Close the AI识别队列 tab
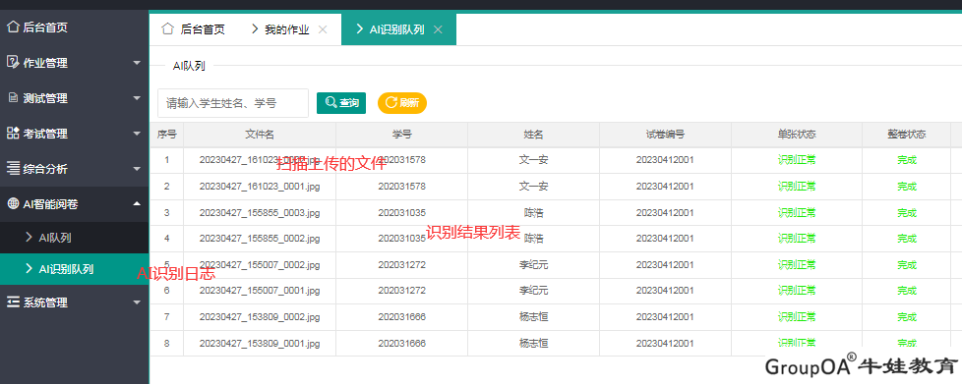The width and height of the screenshot is (962, 384). click(438, 29)
